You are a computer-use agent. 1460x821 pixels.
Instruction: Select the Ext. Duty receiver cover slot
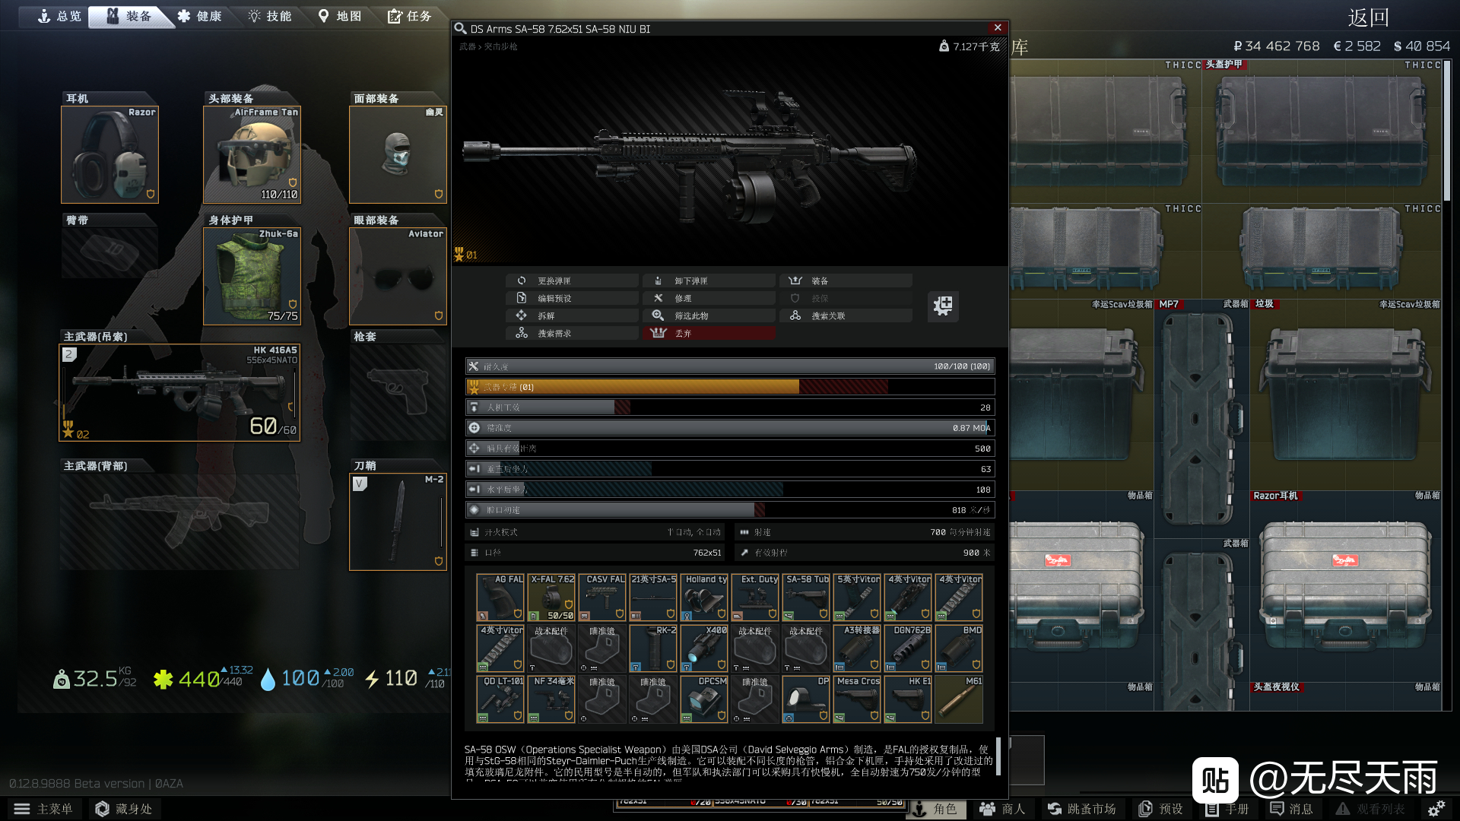[755, 598]
